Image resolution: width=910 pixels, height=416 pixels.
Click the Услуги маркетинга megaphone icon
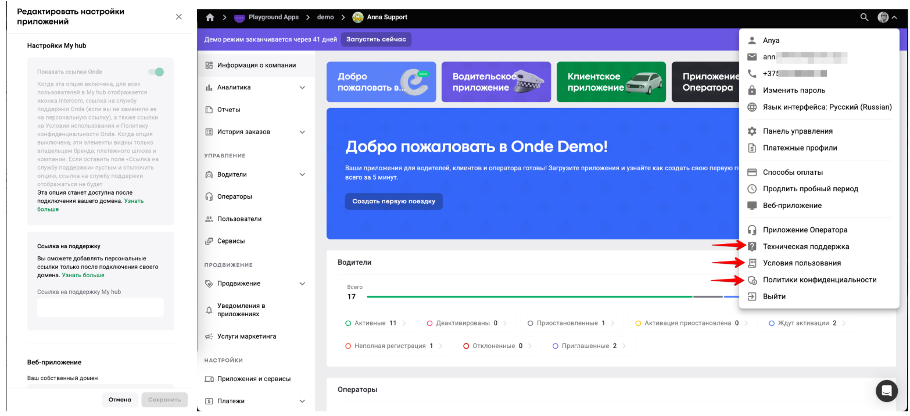coord(209,336)
